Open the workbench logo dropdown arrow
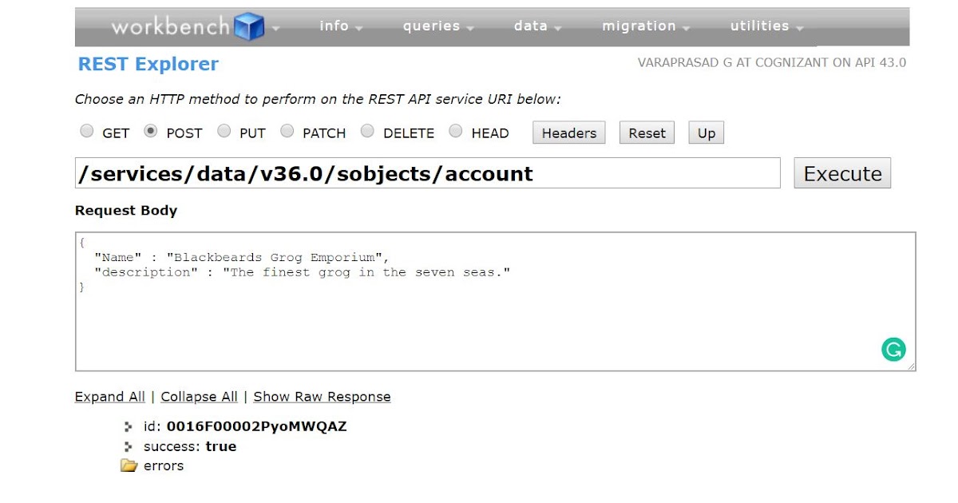This screenshot has height=503, width=958. click(x=275, y=27)
